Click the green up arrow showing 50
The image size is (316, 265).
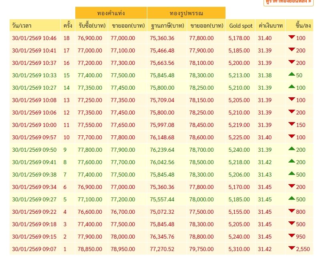coord(292,75)
